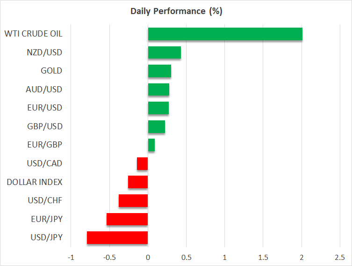Click the WTI CRUDE OIL axis label
Viewport: 352px width, 266px height.
click(x=33, y=34)
